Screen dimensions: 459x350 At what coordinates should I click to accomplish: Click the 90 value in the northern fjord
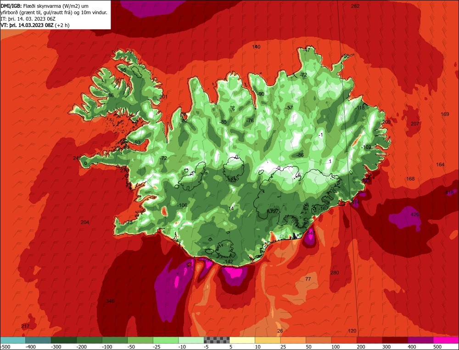click(x=262, y=94)
